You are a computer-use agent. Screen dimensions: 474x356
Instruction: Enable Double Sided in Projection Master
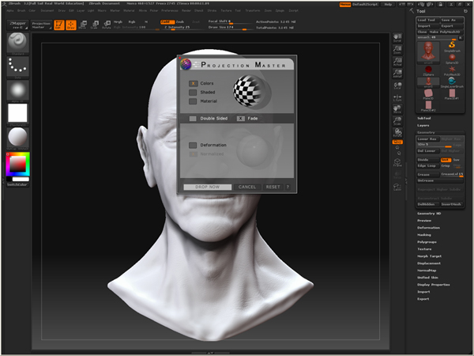pos(194,119)
